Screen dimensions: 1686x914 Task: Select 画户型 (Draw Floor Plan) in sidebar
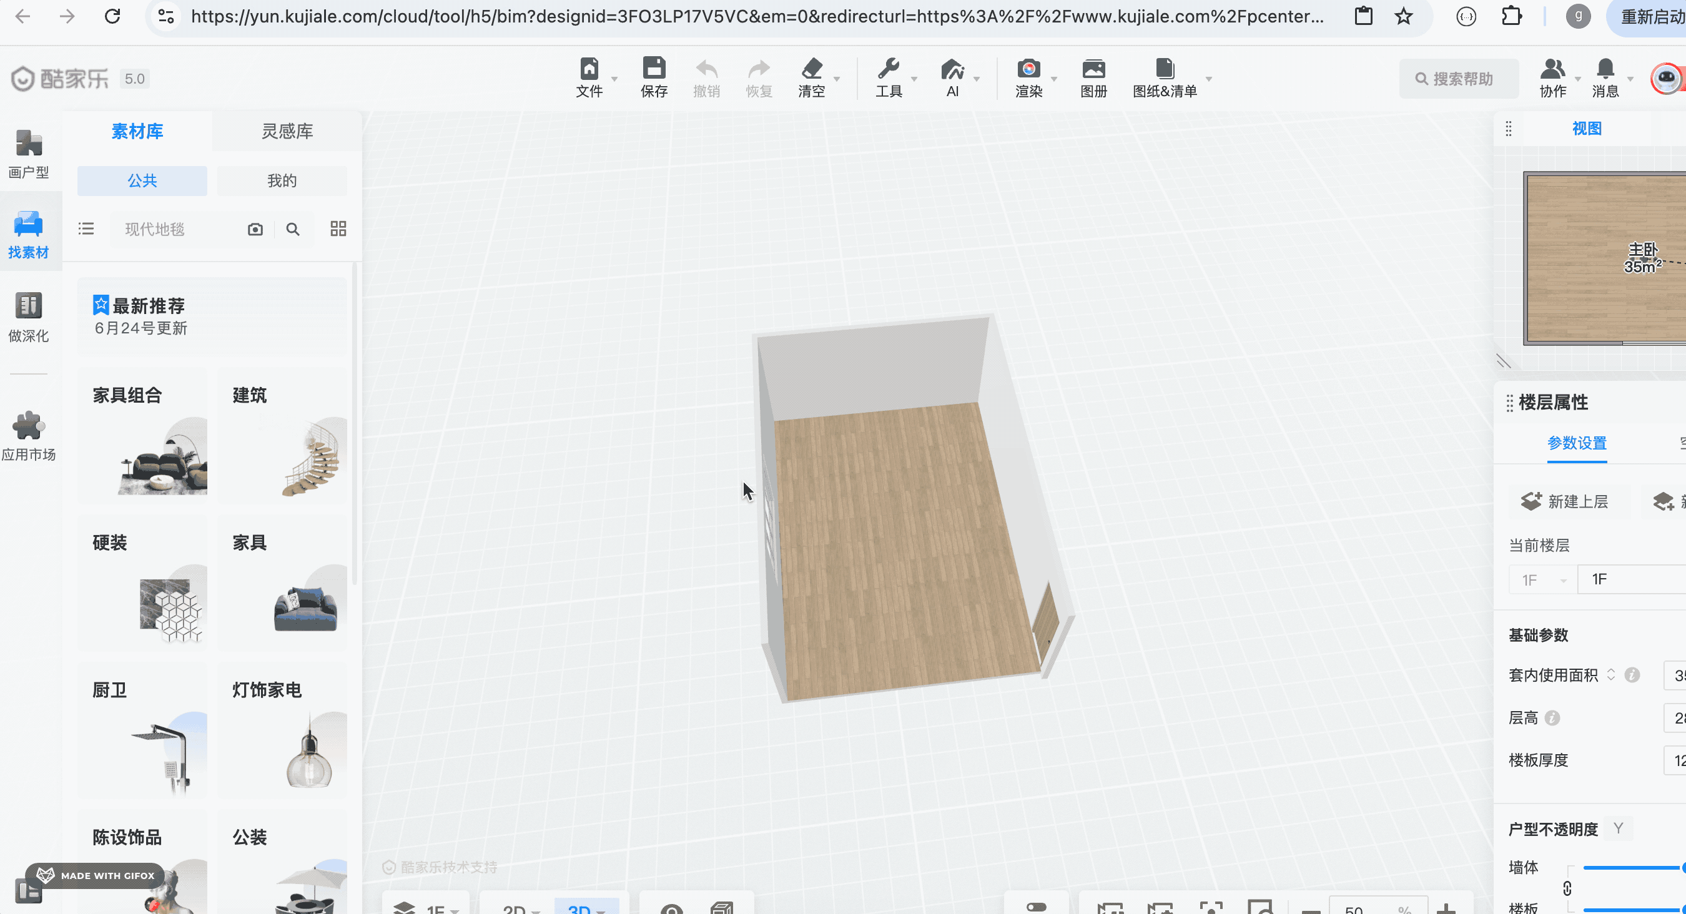click(x=29, y=154)
